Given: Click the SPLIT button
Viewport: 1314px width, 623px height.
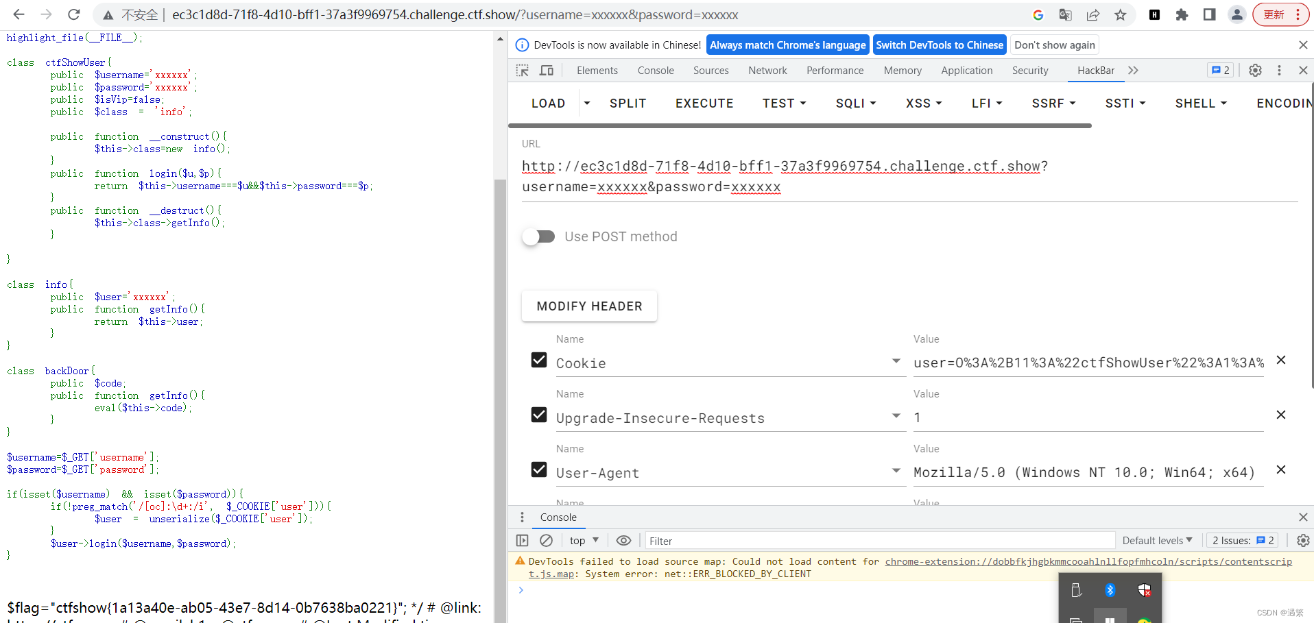Looking at the screenshot, I should click(x=628, y=103).
